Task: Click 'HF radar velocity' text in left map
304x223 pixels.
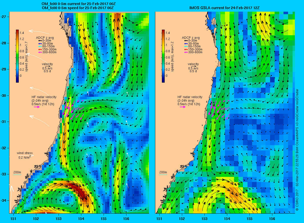Action: 44,97
